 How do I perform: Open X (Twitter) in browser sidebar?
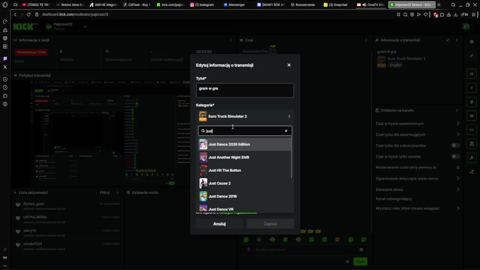pyautogui.click(x=5, y=67)
